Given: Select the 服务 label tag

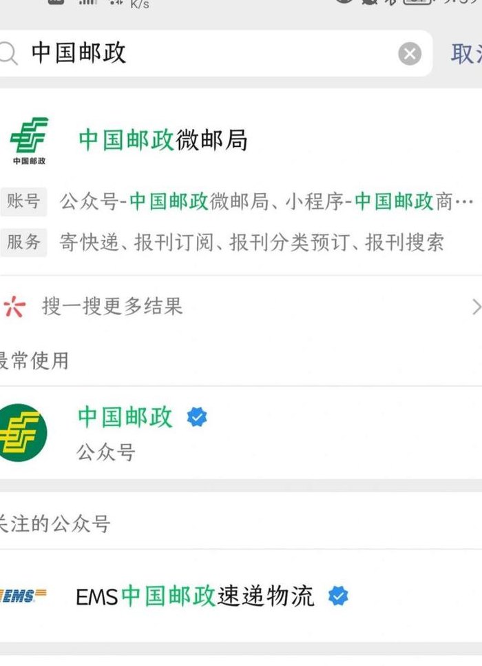Looking at the screenshot, I should coord(23,242).
